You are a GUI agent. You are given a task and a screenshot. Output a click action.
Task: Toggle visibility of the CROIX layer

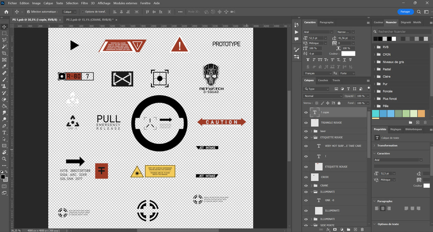coord(305,177)
